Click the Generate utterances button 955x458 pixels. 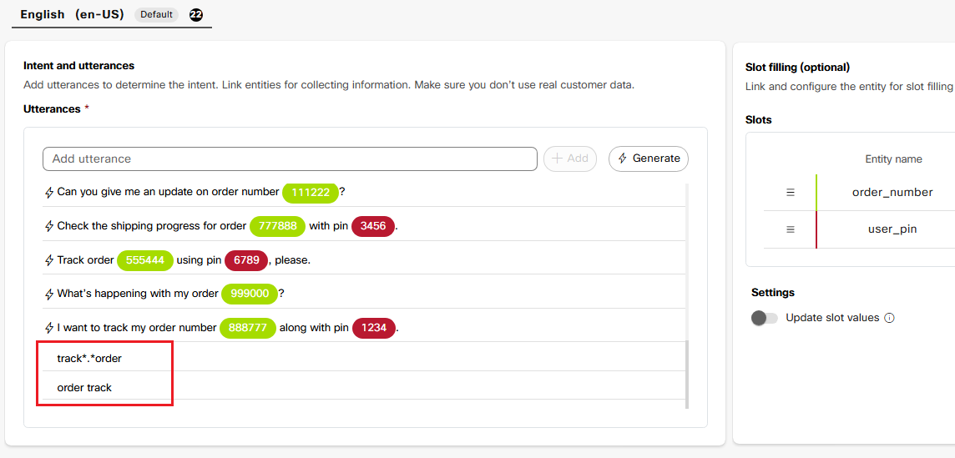click(649, 159)
